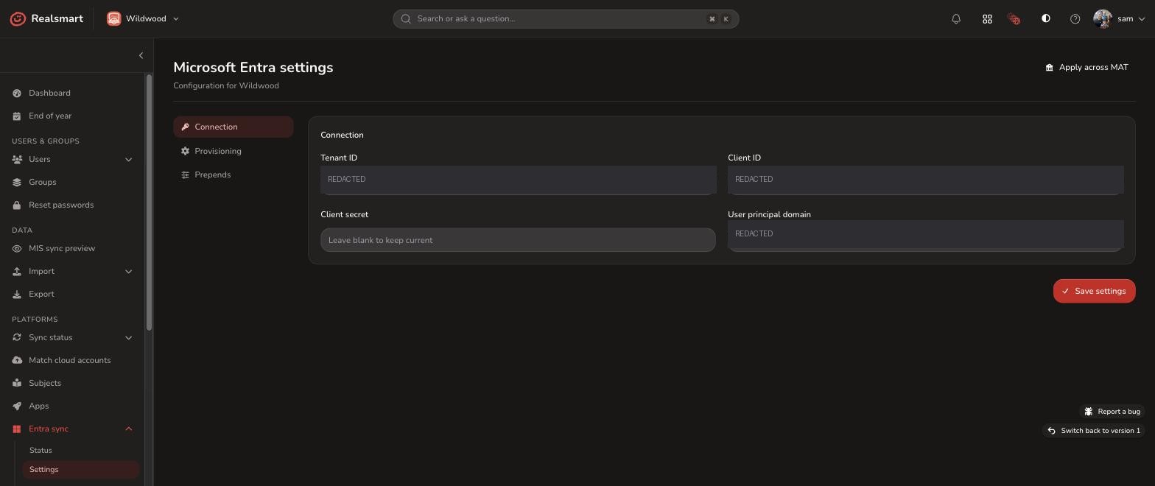
Task: Click the Match cloud accounts cloud icon
Action: [x=17, y=360]
